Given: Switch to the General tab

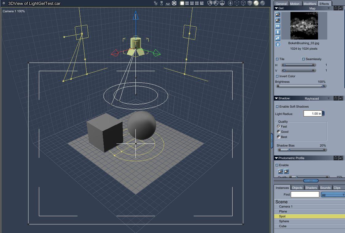Looking at the screenshot, I should pos(281,4).
